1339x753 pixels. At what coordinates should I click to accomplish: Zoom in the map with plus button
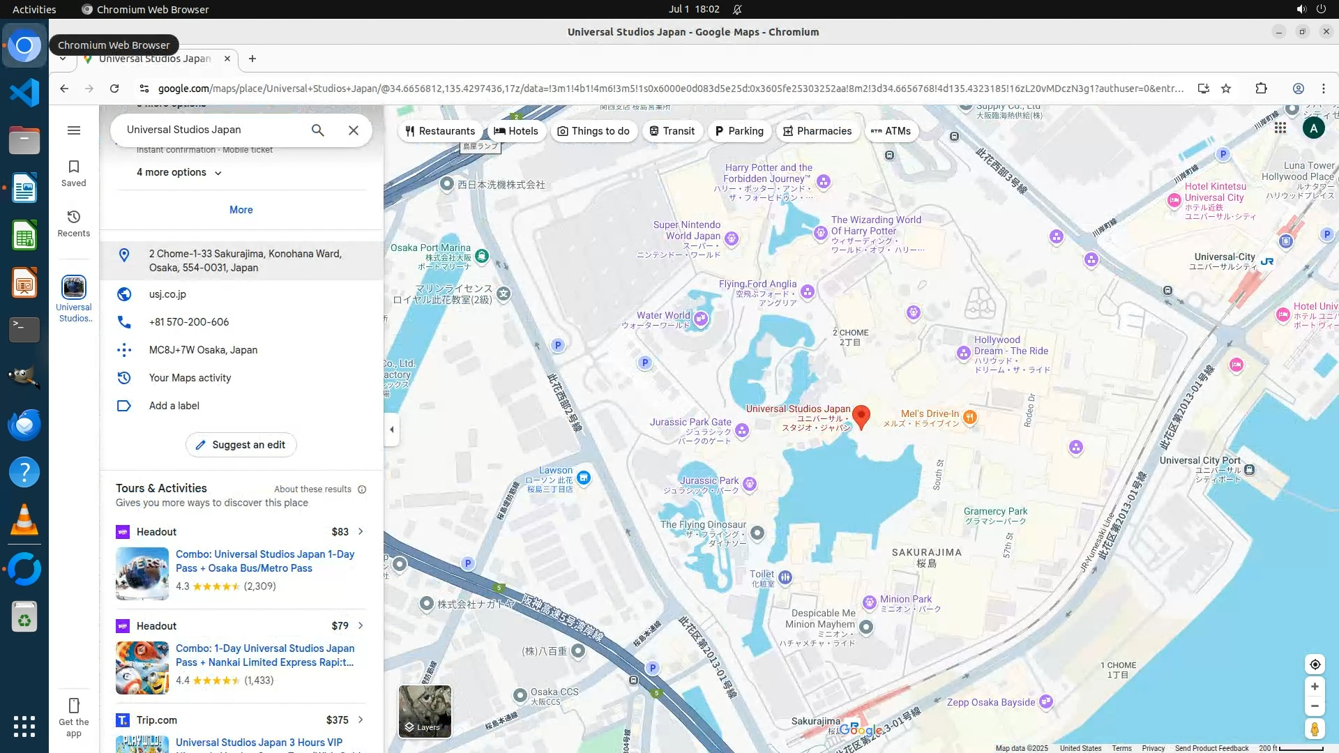1315,687
